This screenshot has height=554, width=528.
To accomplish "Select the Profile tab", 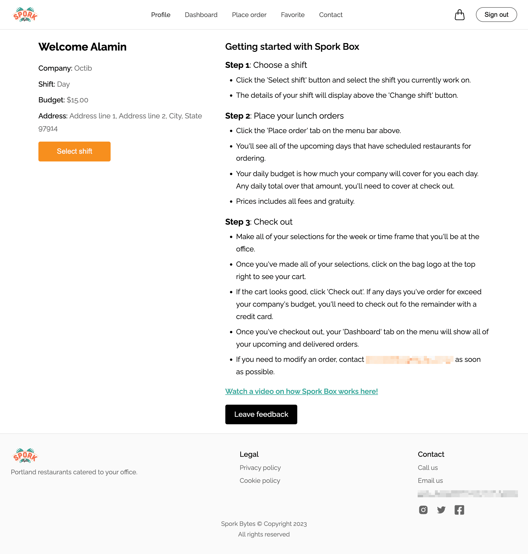I will pyautogui.click(x=160, y=15).
